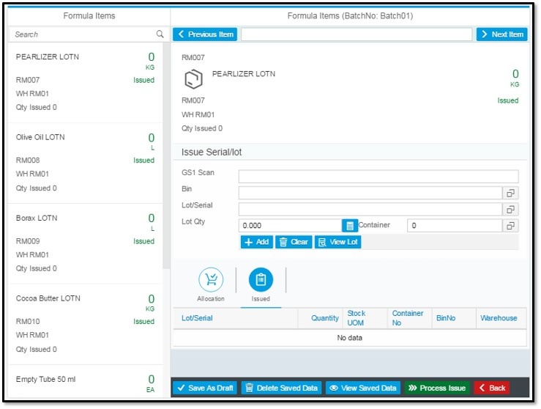View Saved Data
Viewport: 541px width, 409px height.
363,388
